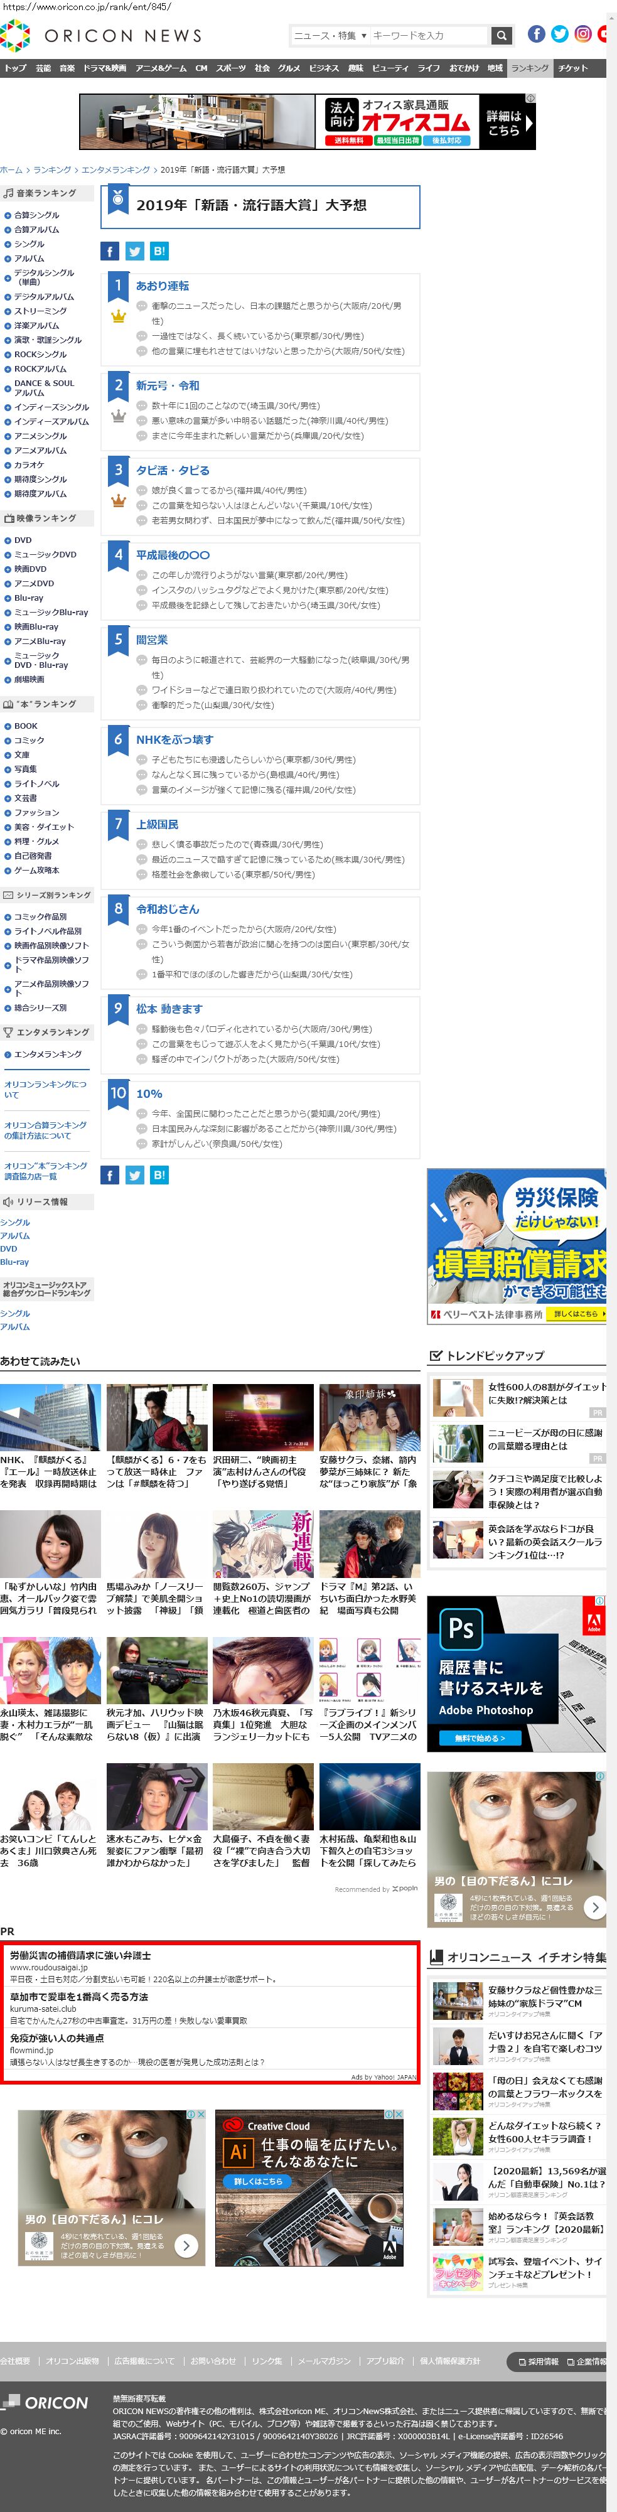The image size is (617, 2512).
Task: Open the 音楽 navigation tab
Action: [67, 68]
